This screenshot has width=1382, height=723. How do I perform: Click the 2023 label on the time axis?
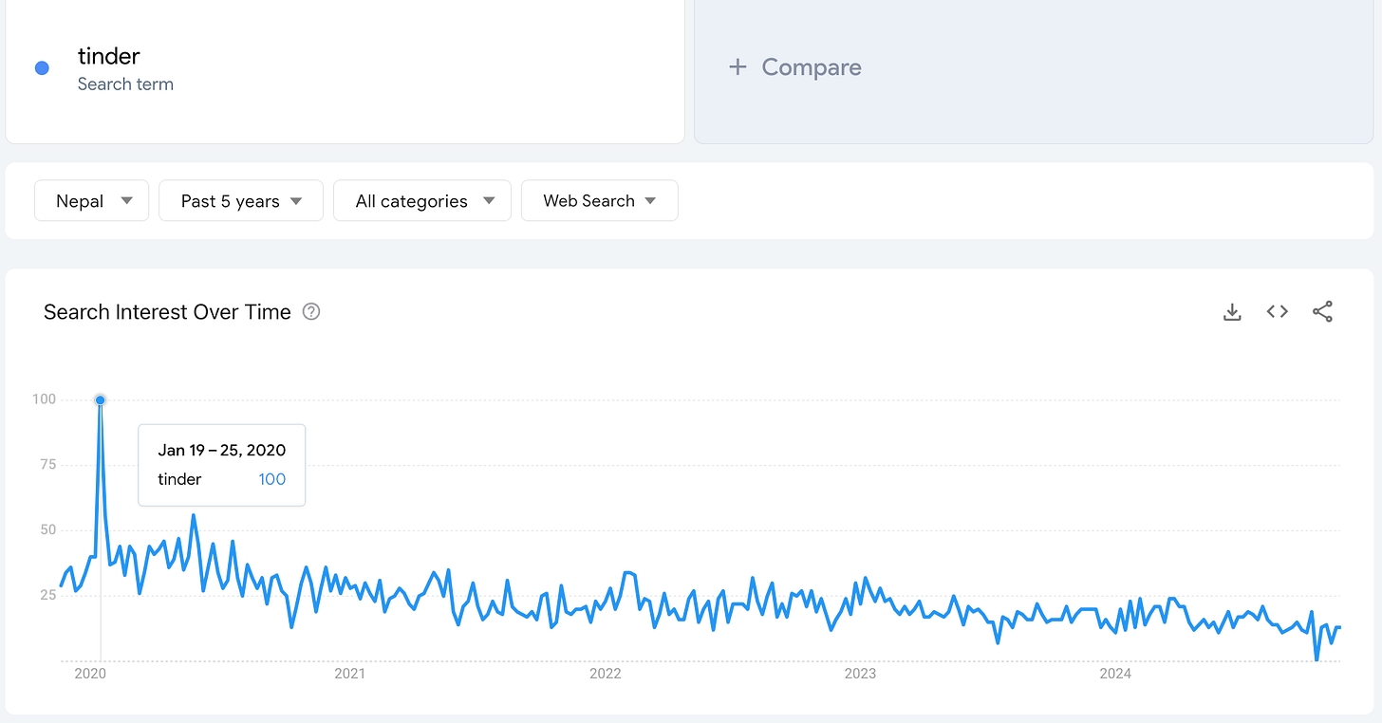point(860,674)
